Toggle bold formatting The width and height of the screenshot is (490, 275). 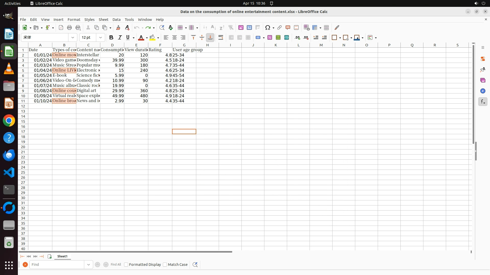(111, 38)
